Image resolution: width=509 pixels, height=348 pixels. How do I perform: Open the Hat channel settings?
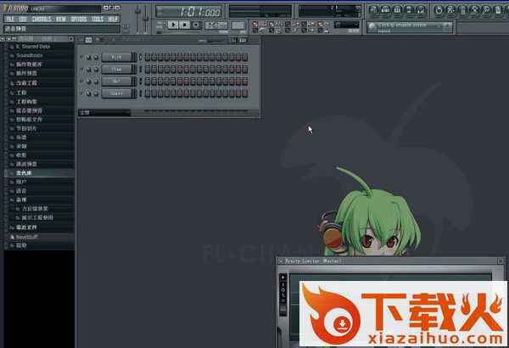point(116,81)
